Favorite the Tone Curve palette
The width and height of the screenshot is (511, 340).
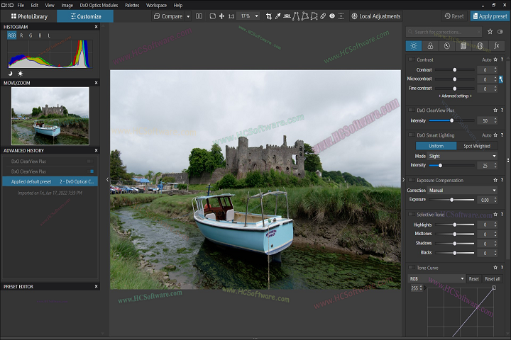(x=495, y=268)
